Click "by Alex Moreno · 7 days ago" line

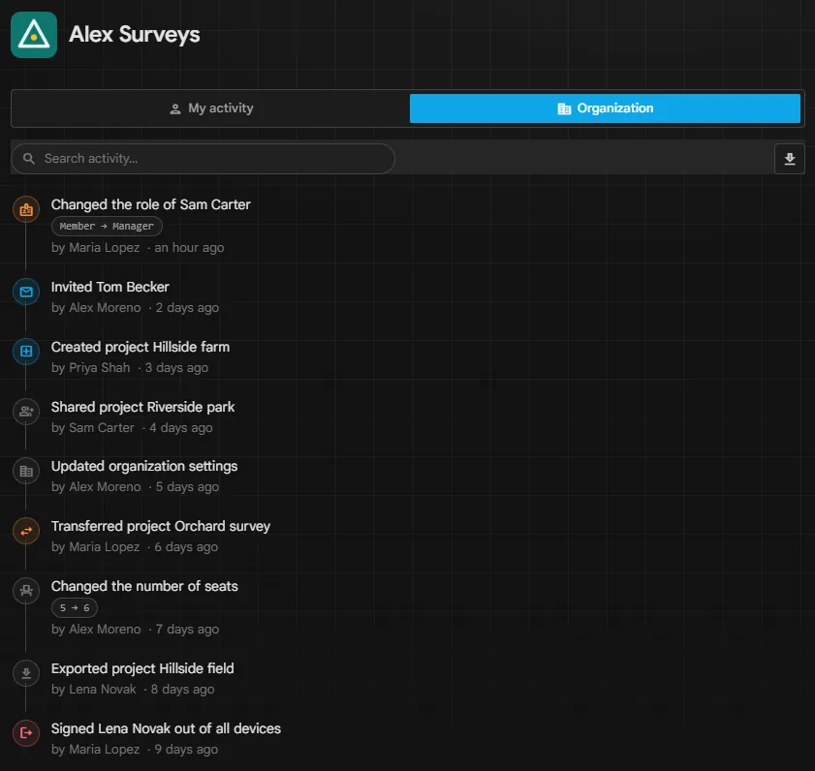(135, 630)
